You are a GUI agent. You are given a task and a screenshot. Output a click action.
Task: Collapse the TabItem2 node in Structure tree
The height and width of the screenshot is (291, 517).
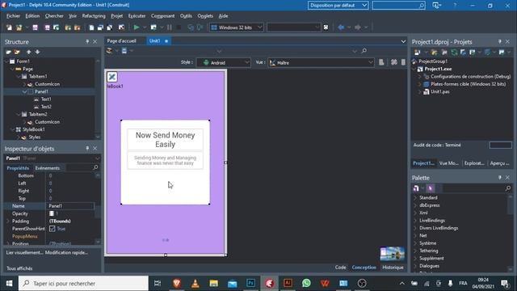tap(18, 115)
